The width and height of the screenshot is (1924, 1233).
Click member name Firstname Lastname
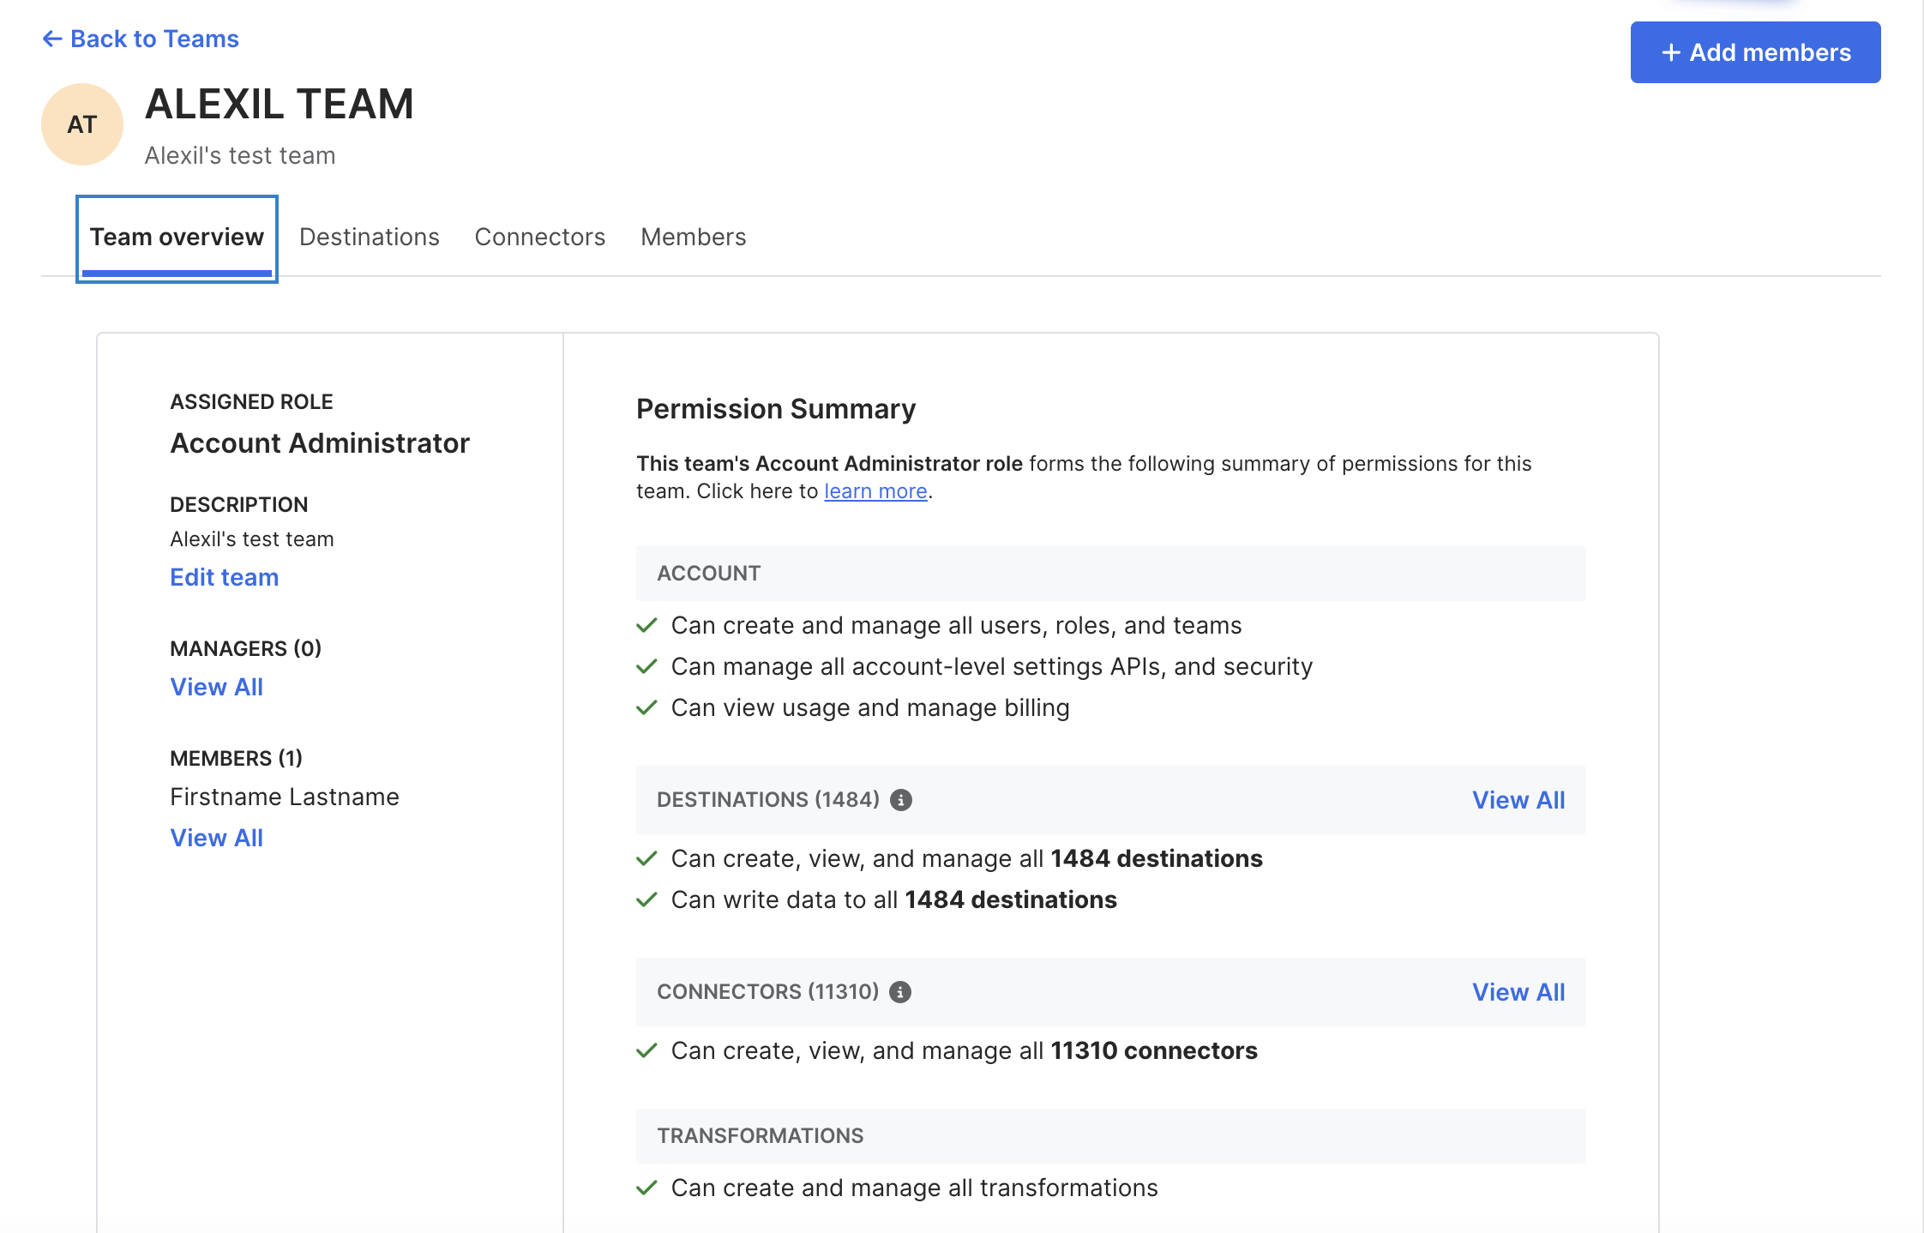[285, 797]
